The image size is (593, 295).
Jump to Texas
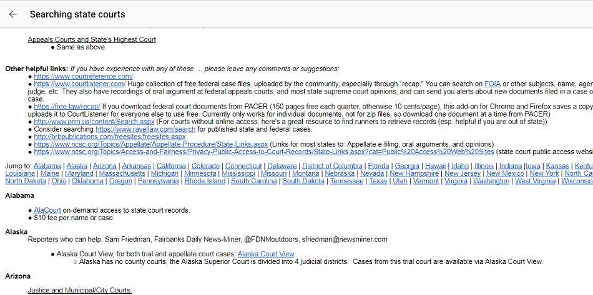(x=378, y=181)
